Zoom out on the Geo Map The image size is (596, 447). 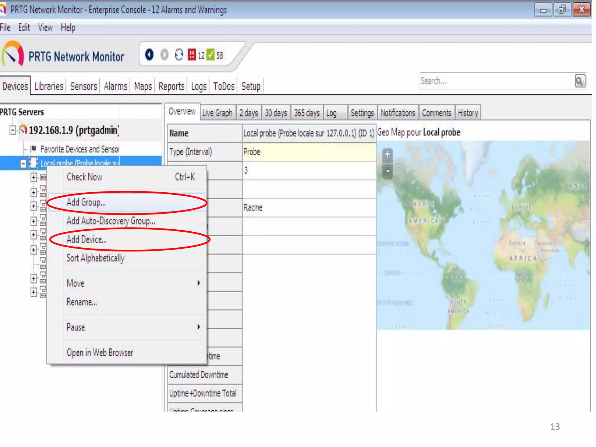387,172
